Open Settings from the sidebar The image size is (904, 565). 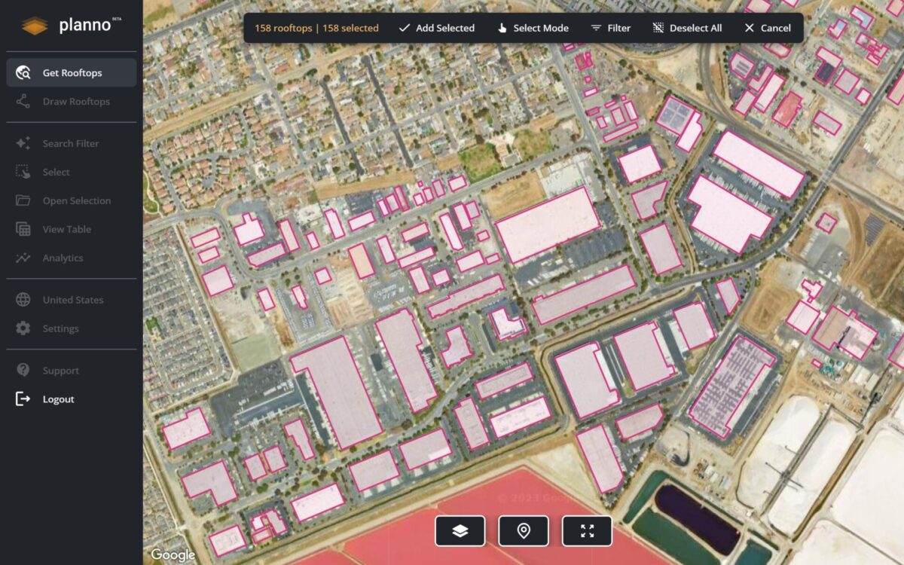(x=72, y=329)
